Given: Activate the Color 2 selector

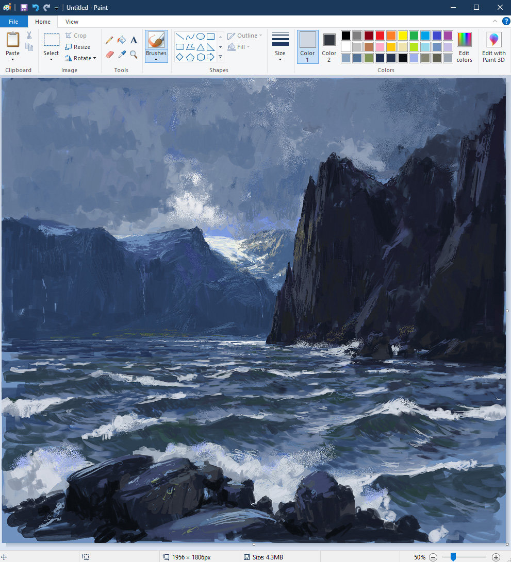Looking at the screenshot, I should point(329,46).
